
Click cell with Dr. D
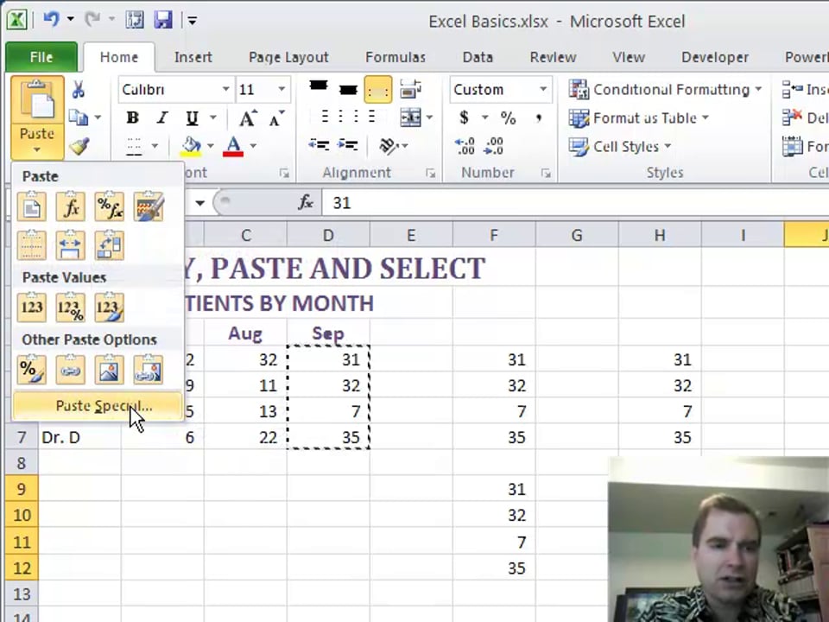click(79, 437)
